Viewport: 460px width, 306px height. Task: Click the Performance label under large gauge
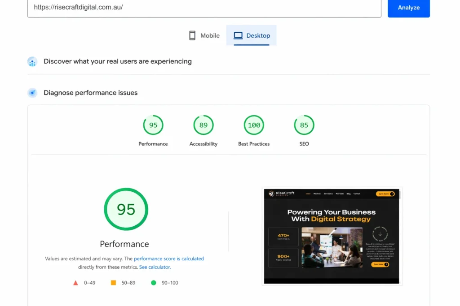124,244
